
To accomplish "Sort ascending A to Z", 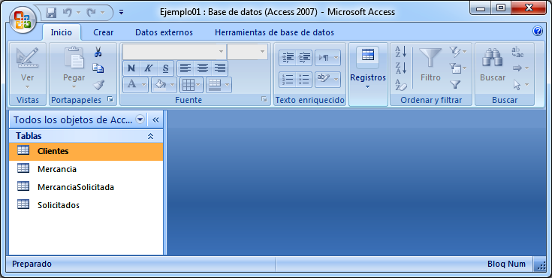I will click(400, 52).
